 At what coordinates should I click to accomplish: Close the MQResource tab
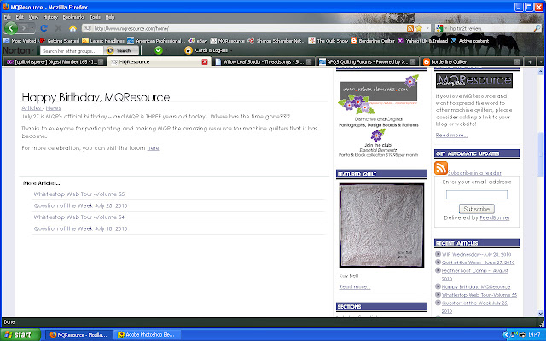(205, 62)
